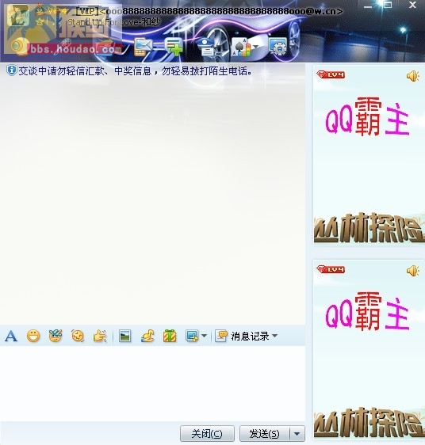Open the smiley emoticon picker
The height and width of the screenshot is (445, 425).
[x=33, y=337]
